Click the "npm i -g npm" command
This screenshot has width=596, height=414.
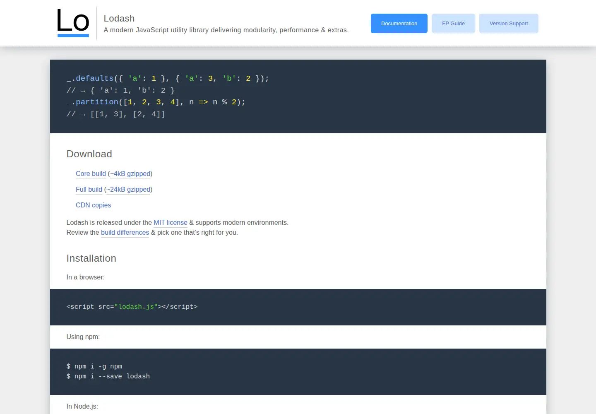(94, 366)
